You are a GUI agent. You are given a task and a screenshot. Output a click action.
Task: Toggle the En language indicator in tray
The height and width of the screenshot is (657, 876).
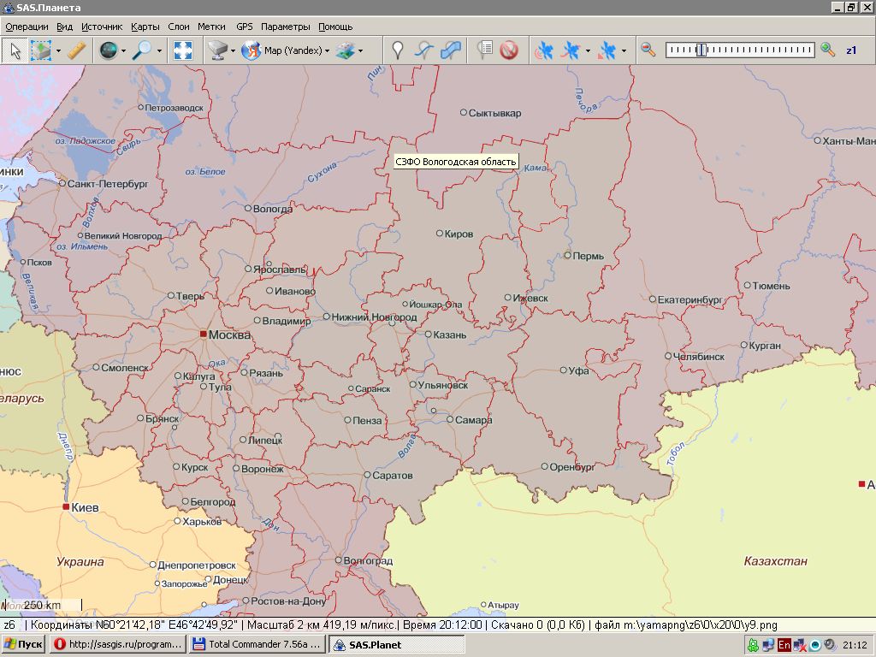click(784, 645)
